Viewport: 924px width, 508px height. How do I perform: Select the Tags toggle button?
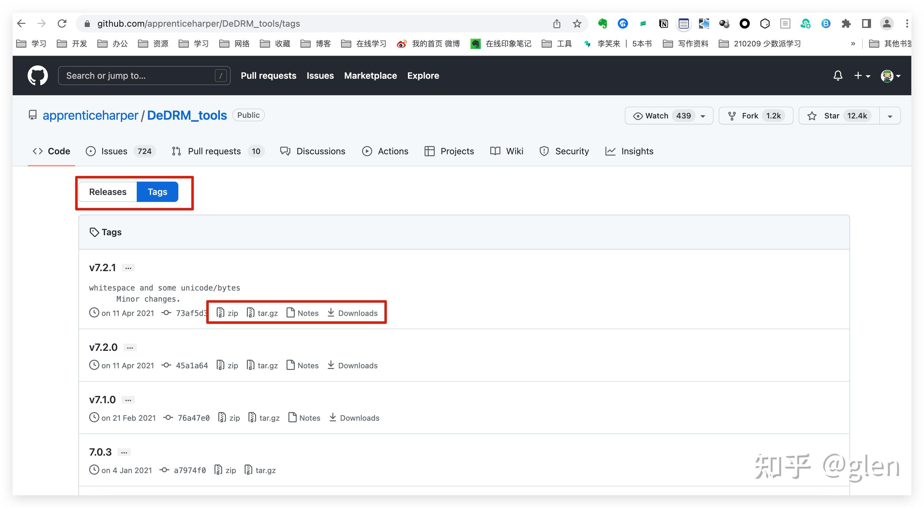click(157, 192)
